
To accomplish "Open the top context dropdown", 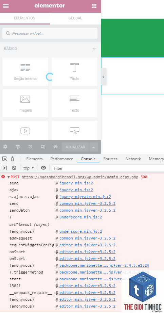I will 29,168.
